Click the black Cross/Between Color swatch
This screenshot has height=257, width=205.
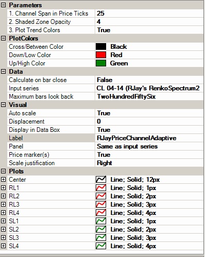click(x=101, y=47)
